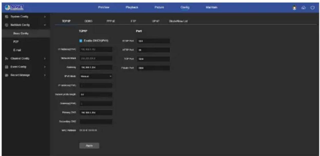
Task: Click the Port section heading
Action: pyautogui.click(x=139, y=31)
